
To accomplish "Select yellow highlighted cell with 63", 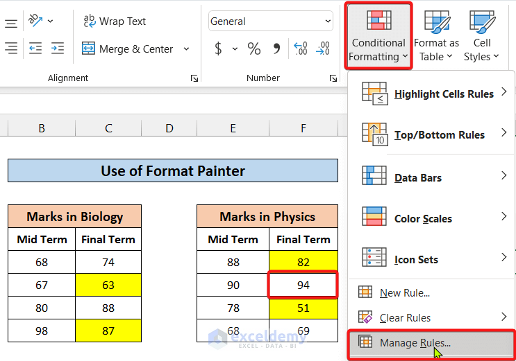I will [108, 285].
